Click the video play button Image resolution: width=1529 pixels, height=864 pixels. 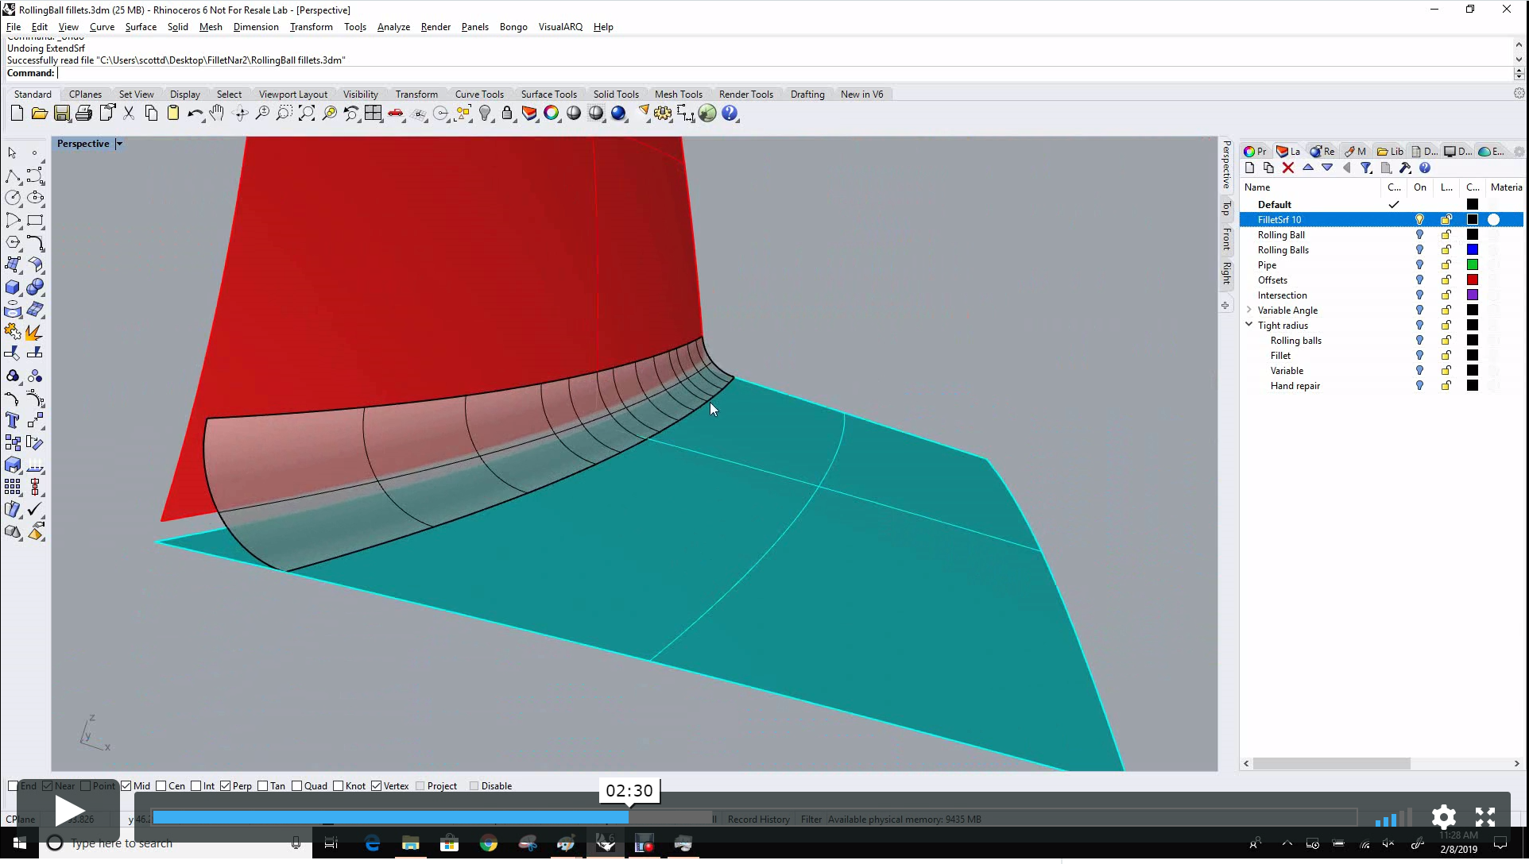[68, 811]
